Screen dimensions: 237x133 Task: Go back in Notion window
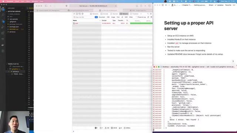166,5
